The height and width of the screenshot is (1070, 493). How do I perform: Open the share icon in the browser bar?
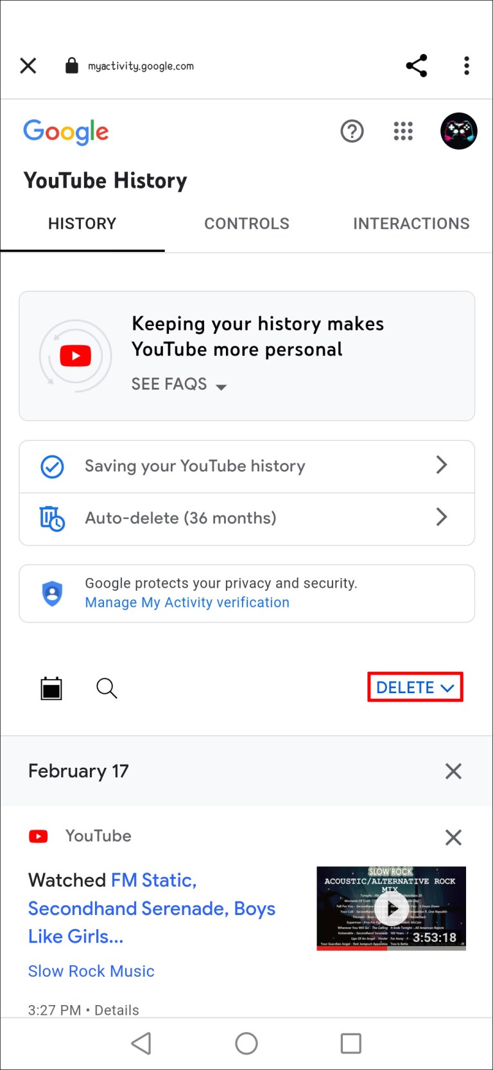(416, 65)
